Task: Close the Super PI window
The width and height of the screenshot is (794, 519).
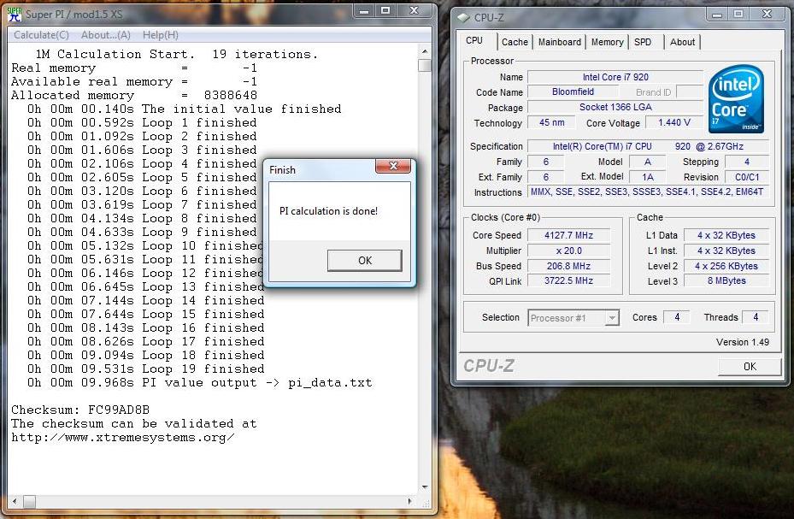Action: coord(414,10)
